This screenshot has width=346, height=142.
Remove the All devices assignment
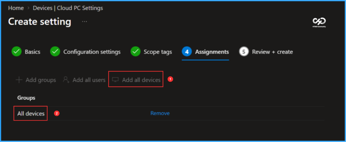160,113
